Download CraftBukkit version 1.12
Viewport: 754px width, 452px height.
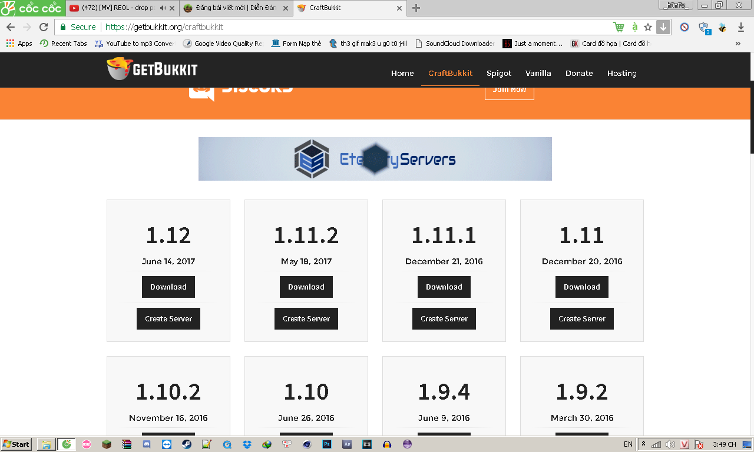pyautogui.click(x=168, y=287)
